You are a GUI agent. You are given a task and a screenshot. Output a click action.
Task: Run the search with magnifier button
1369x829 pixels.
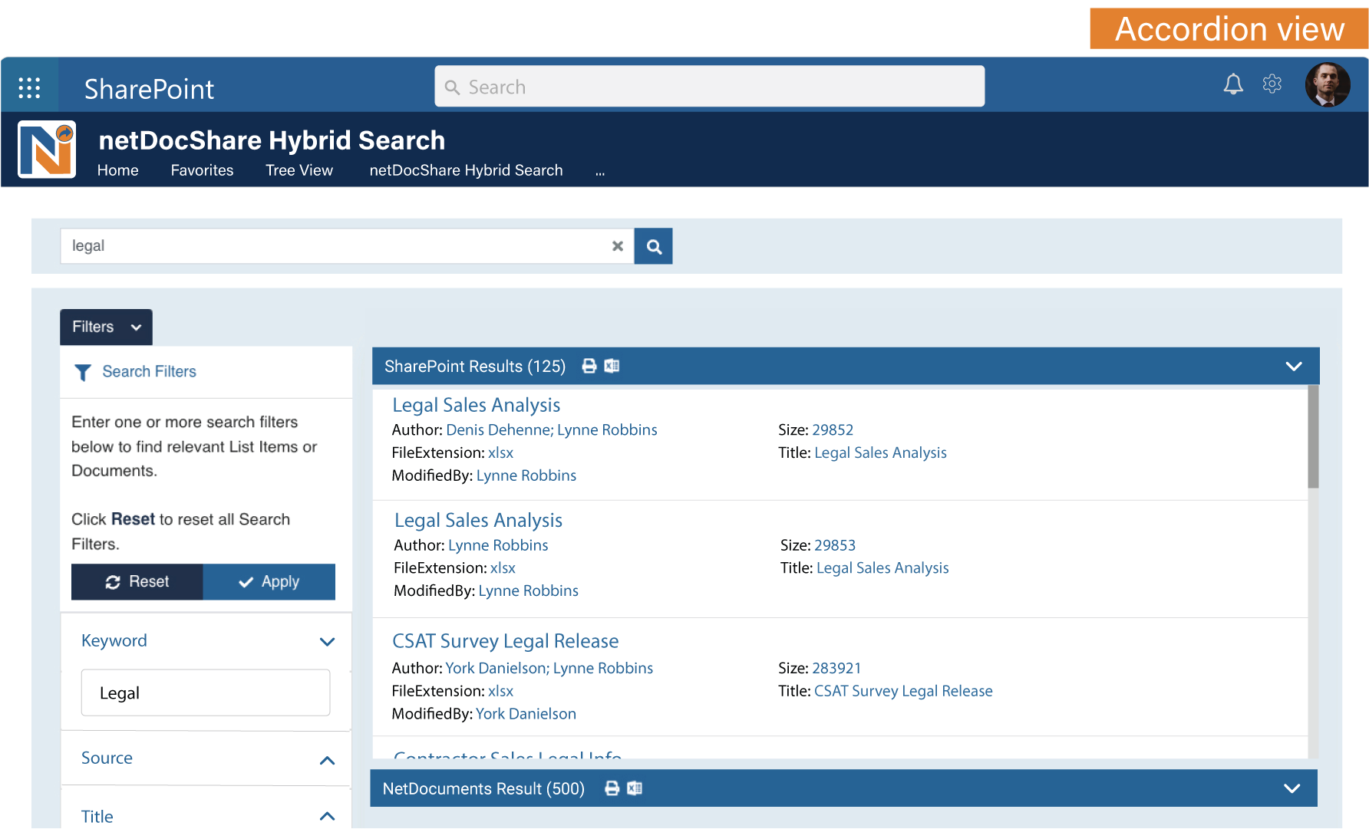(x=654, y=246)
